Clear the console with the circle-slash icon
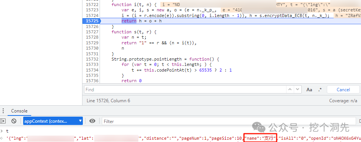Image resolution: width=361 pixels, height=142 pixels. (14, 121)
